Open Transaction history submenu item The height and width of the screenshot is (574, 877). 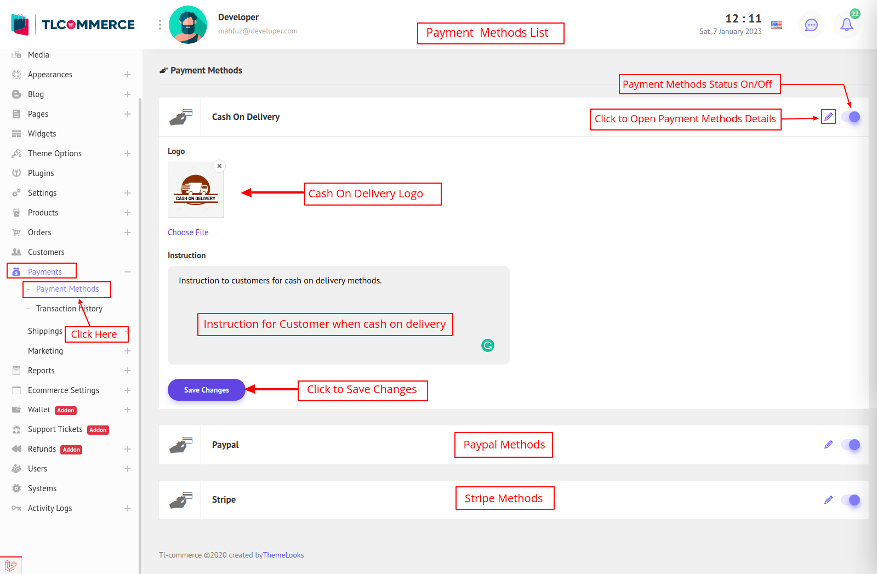[x=69, y=309]
